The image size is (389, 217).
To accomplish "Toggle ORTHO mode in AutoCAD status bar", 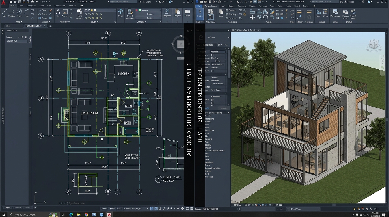I will pyautogui.click(x=105, y=209).
